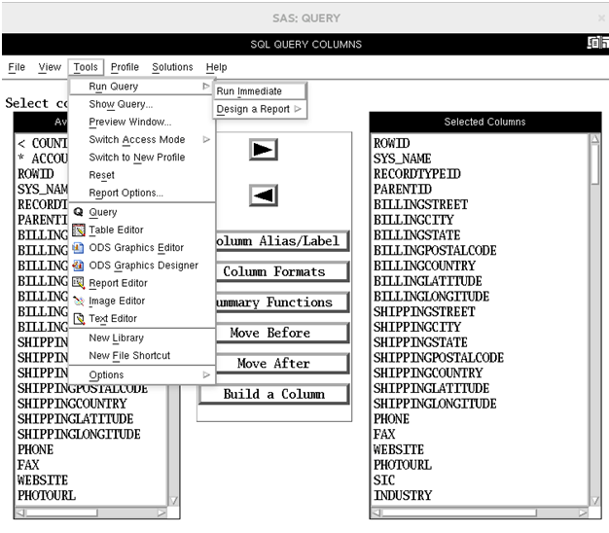609x533 pixels.
Task: Click the Build a Column button
Action: click(x=274, y=394)
